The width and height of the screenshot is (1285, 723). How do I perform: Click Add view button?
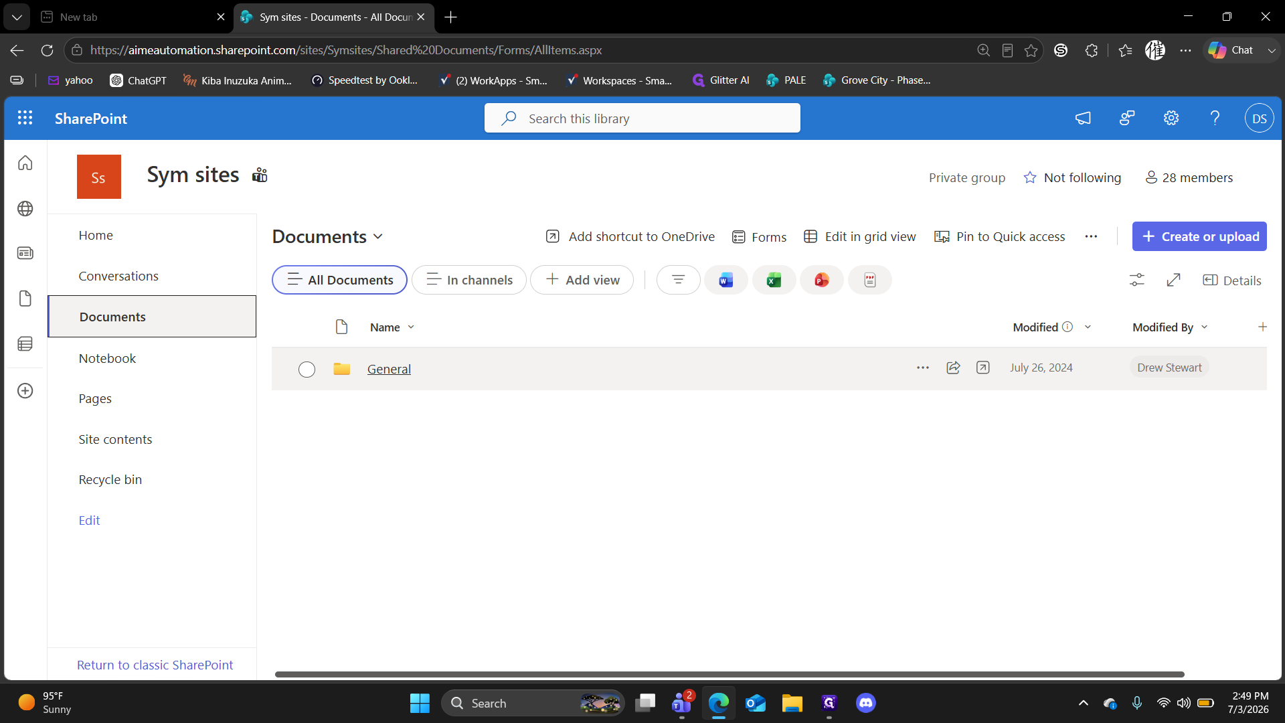tap(582, 280)
